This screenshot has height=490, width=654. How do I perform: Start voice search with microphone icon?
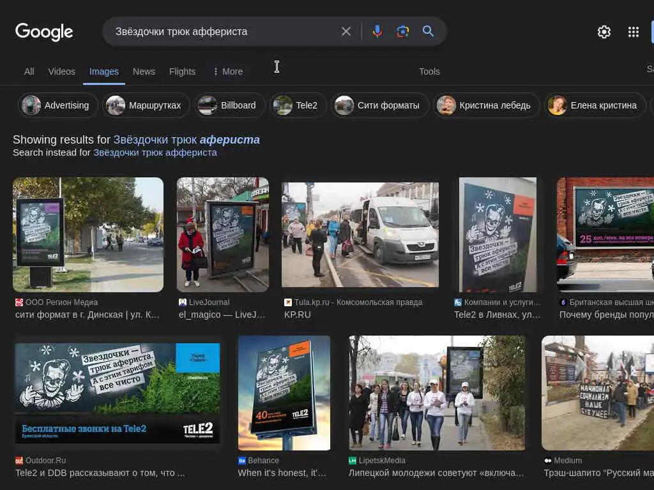coord(377,31)
